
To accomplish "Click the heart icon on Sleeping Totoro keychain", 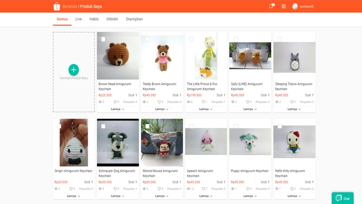I will click(x=291, y=102).
